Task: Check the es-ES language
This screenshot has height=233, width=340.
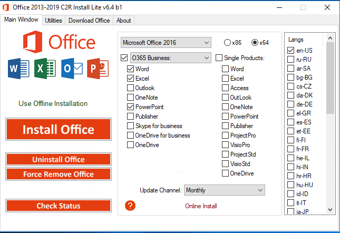Action: coord(290,122)
